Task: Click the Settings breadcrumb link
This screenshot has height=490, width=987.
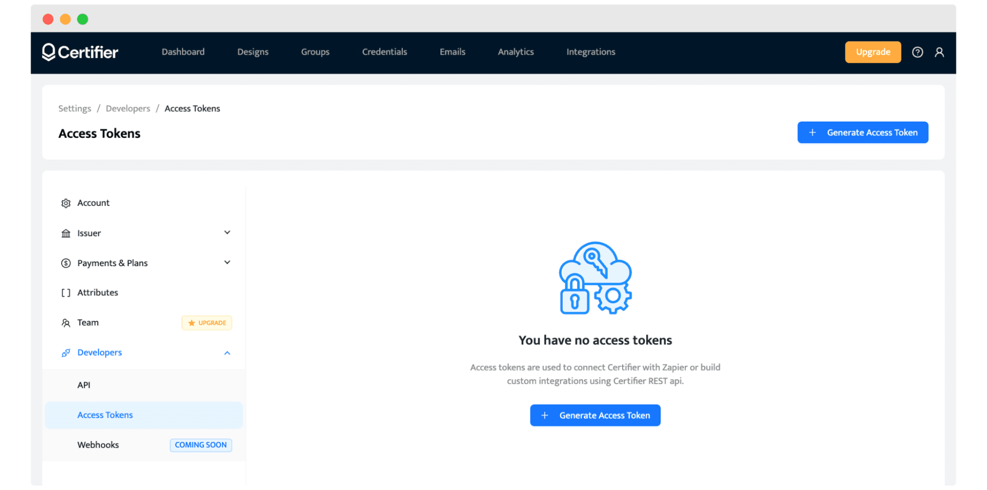Action: [75, 109]
